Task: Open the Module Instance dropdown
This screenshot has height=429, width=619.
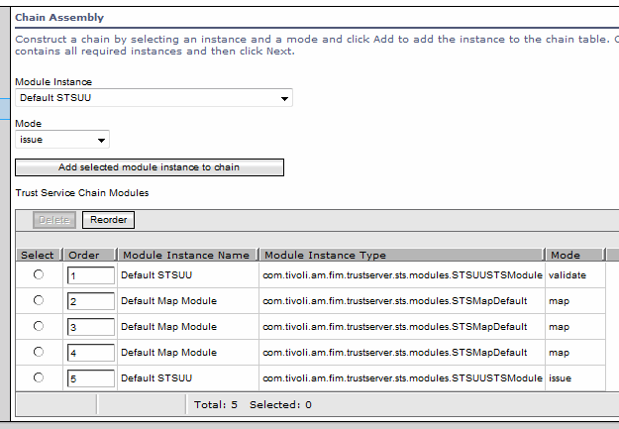Action: [155, 98]
